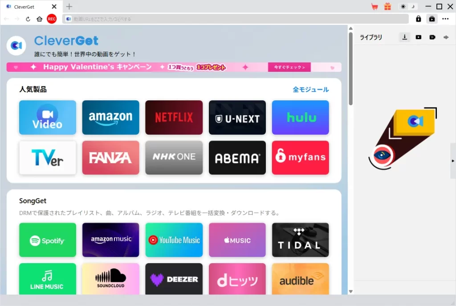
Task: Open the library's audio waveform tab
Action: 446,37
